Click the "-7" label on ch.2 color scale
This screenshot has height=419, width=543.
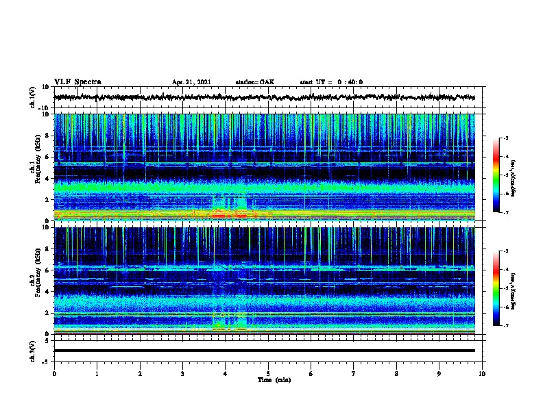point(505,326)
